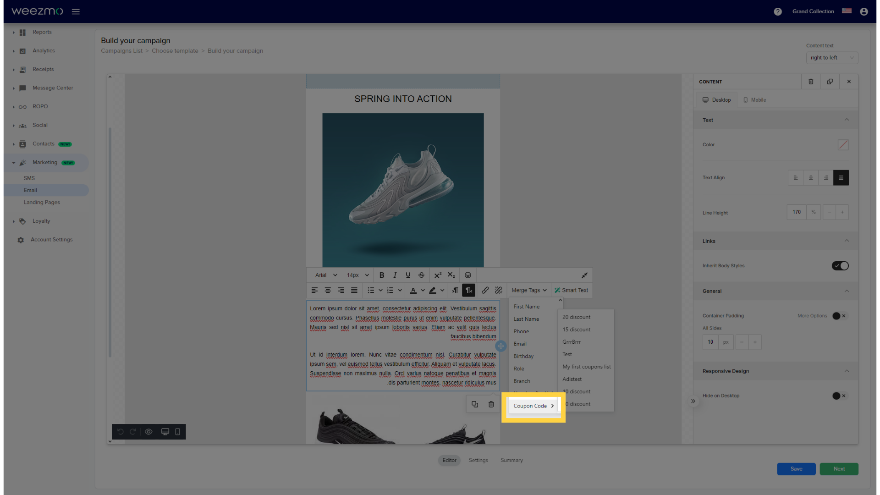
Task: Adjust the Line Height 170 value
Action: (797, 212)
